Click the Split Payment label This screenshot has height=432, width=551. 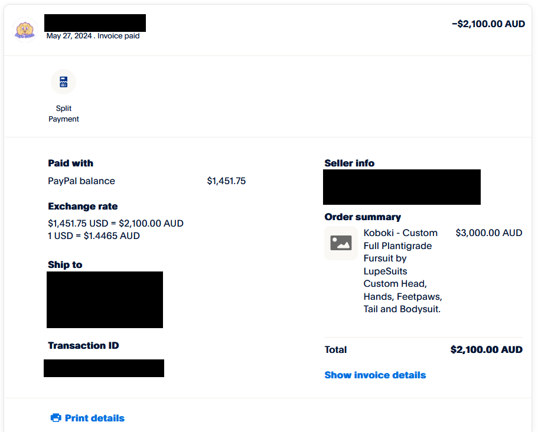point(64,114)
